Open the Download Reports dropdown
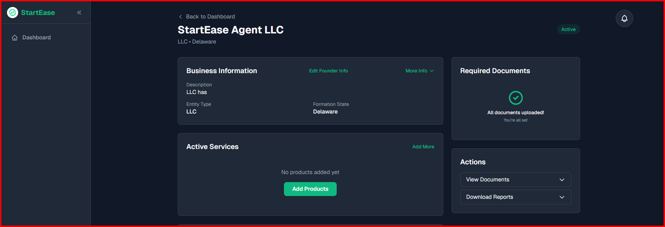 point(516,197)
